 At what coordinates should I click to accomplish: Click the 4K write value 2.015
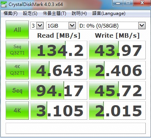click(x=117, y=110)
